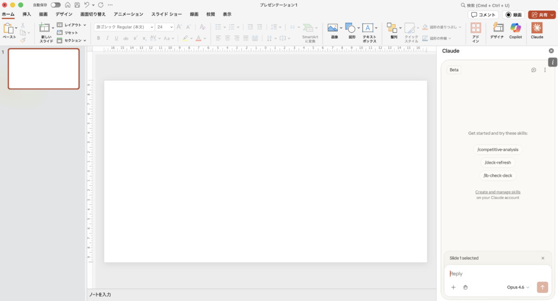The height and width of the screenshot is (301, 558).
Task: Open the font name dropdown
Action: [124, 27]
